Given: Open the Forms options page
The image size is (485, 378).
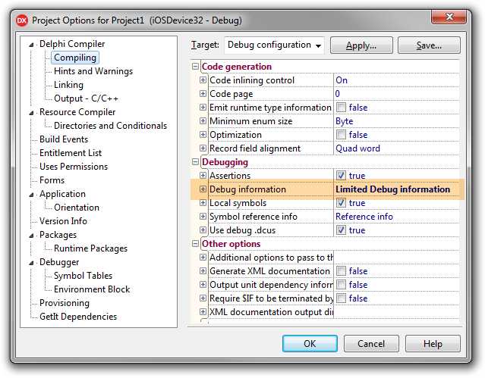Looking at the screenshot, I should [x=52, y=180].
